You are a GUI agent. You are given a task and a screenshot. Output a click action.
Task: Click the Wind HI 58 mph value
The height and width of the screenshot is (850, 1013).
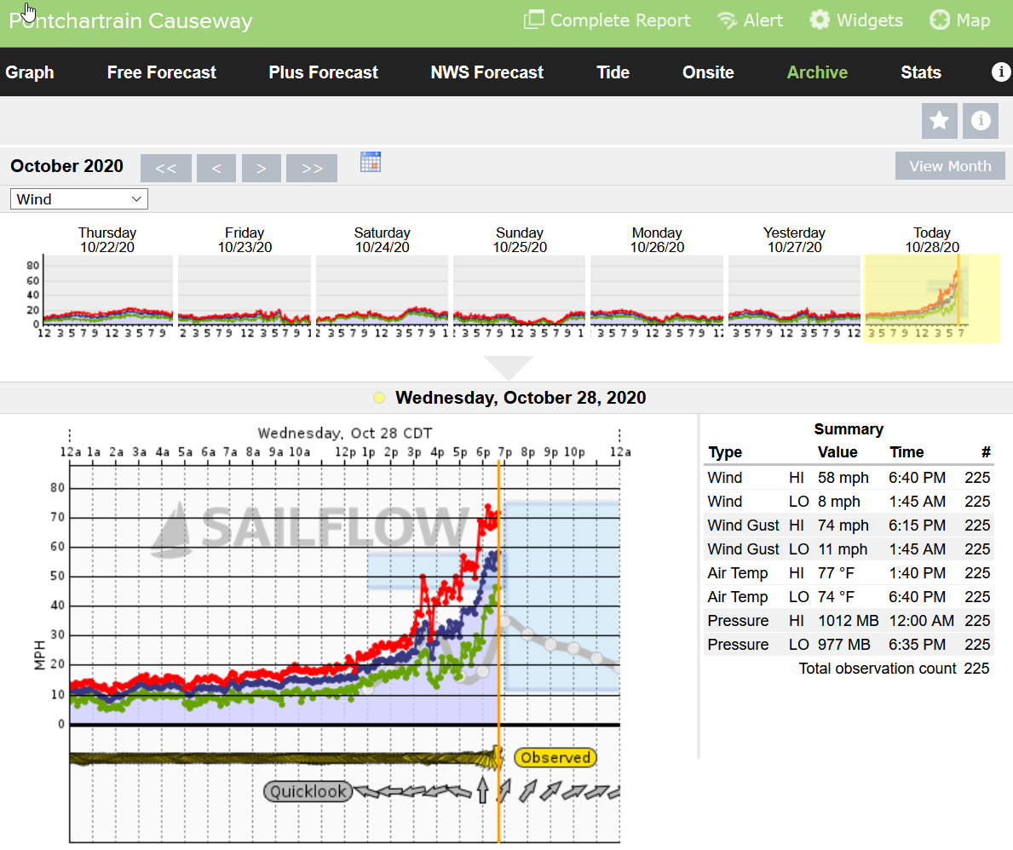[x=843, y=477]
